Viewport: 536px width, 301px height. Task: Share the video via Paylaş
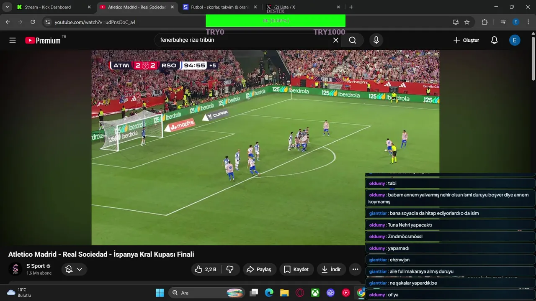click(259, 269)
